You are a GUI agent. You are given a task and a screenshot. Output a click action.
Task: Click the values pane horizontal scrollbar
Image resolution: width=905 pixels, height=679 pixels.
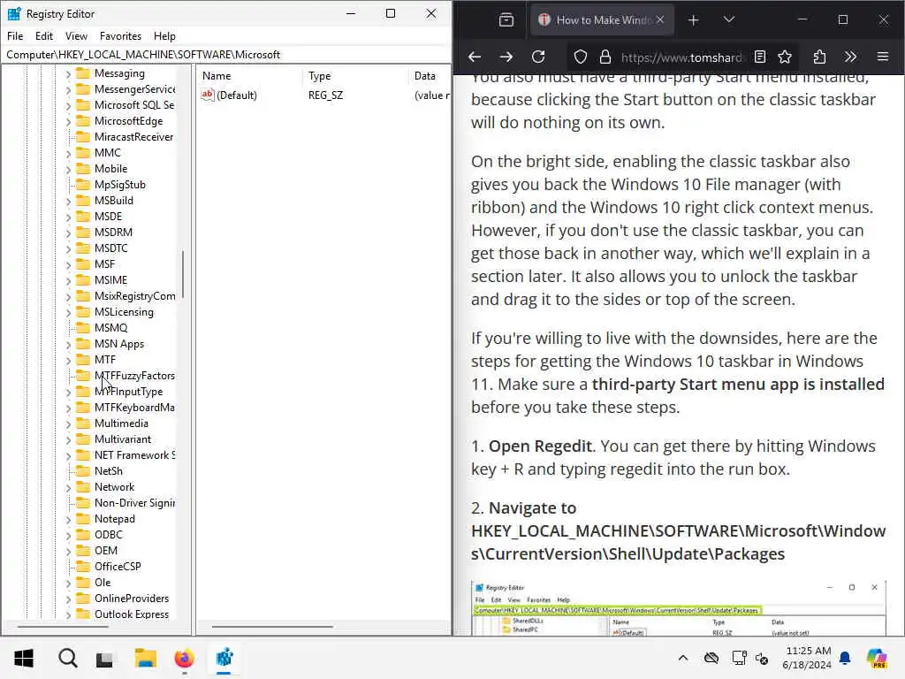[x=272, y=627]
